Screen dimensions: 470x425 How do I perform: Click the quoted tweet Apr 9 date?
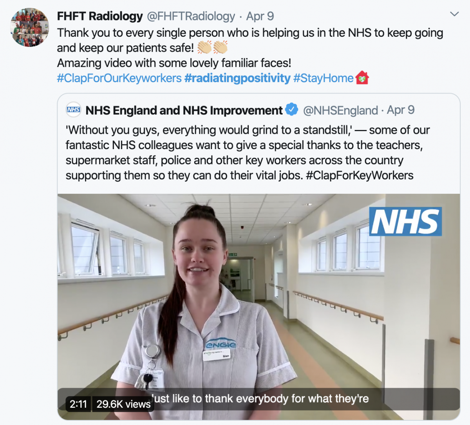pos(401,110)
